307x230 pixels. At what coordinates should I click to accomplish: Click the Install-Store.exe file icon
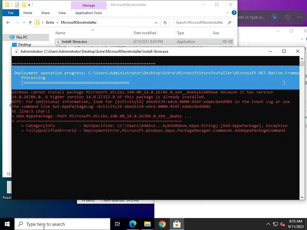[x=58, y=42]
